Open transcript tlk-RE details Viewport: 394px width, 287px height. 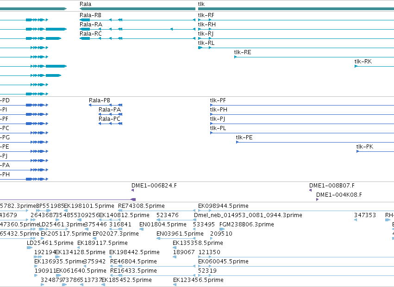(x=243, y=52)
